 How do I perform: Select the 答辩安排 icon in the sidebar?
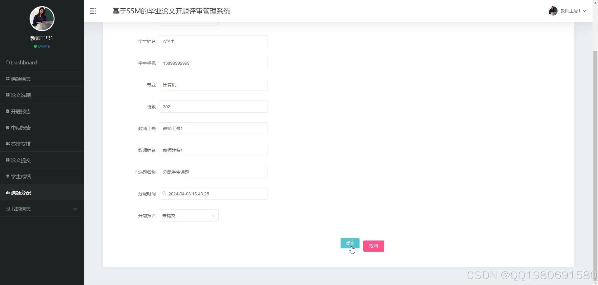point(7,143)
